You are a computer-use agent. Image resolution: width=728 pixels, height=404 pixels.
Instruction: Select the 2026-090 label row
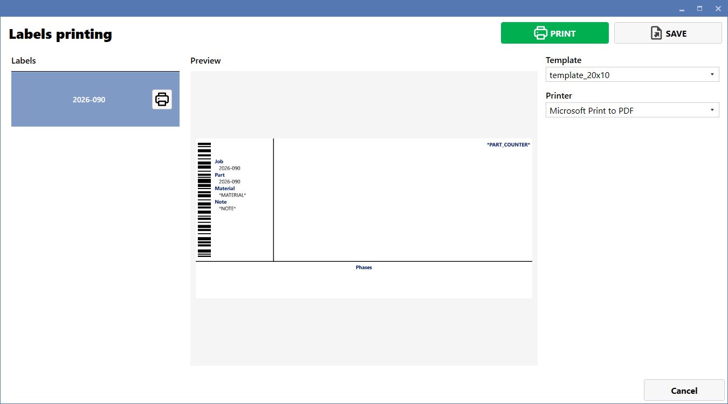coord(95,100)
